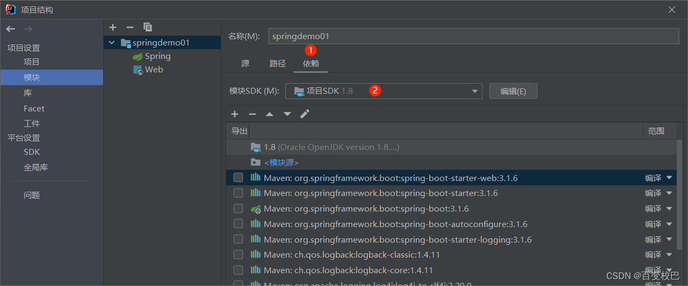Open scope dropdown for spring-boot-starter-web
Image resolution: width=688 pixels, height=286 pixels.
point(669,178)
